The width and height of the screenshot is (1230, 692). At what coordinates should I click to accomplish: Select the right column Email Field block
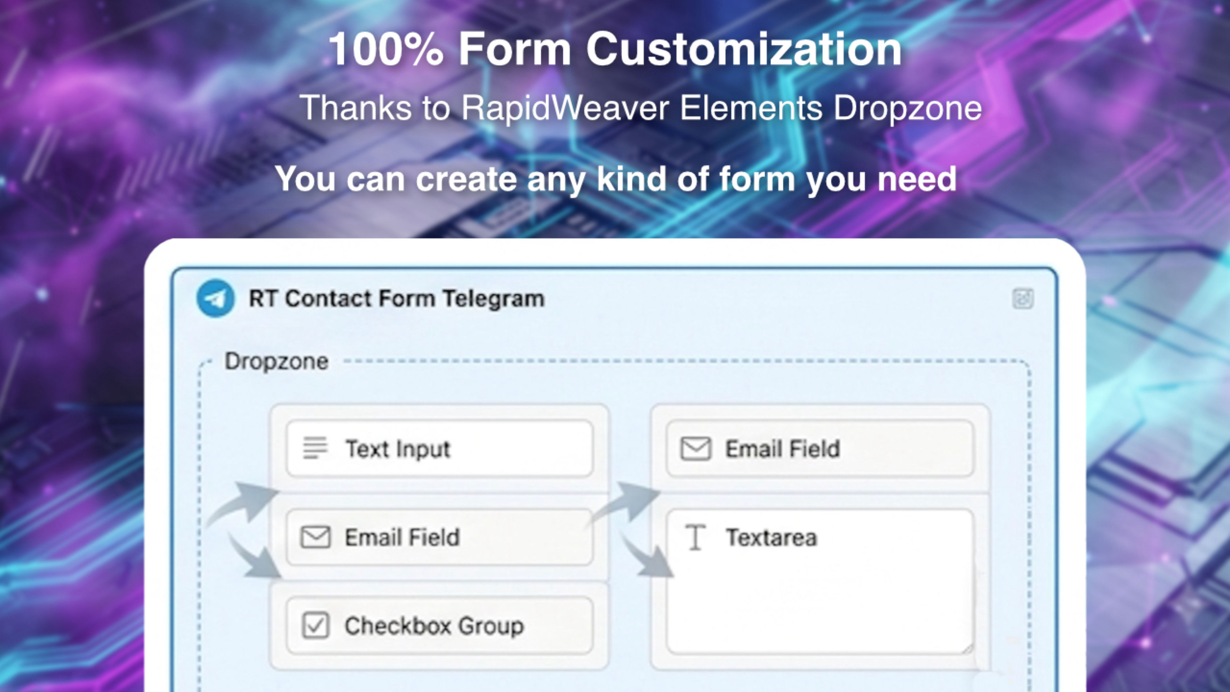coord(820,449)
